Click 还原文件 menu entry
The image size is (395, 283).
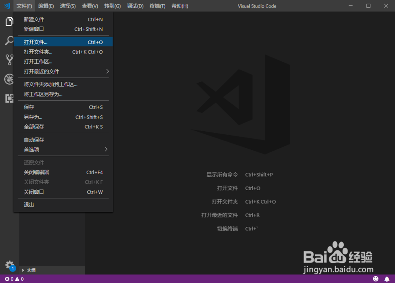63,162
